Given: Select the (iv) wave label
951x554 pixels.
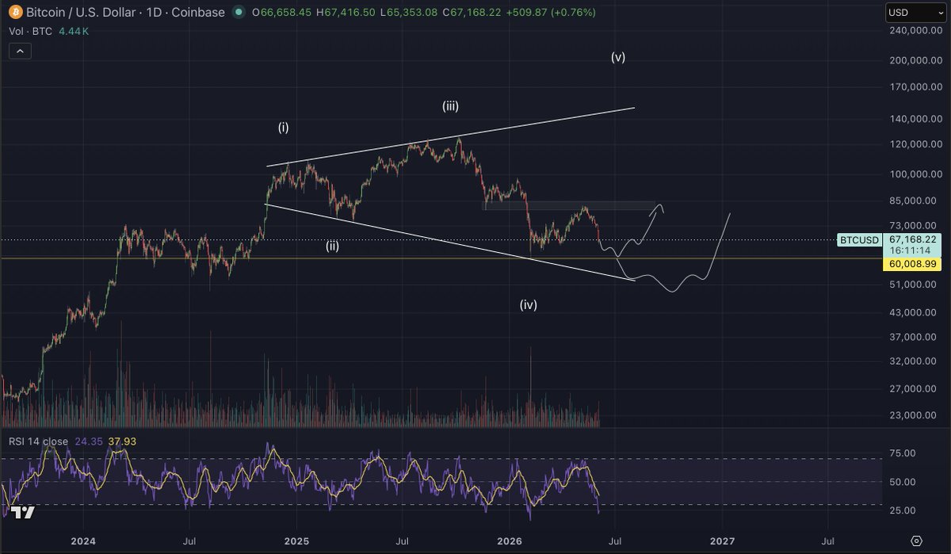Looking at the screenshot, I should (x=529, y=304).
